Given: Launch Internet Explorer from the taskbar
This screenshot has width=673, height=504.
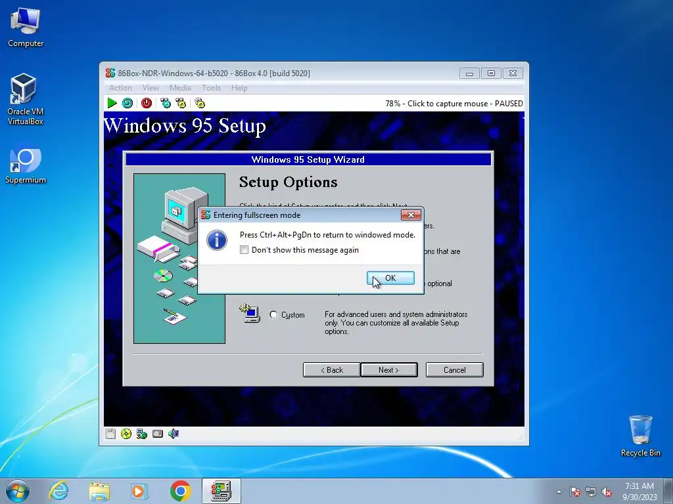Looking at the screenshot, I should coord(58,491).
